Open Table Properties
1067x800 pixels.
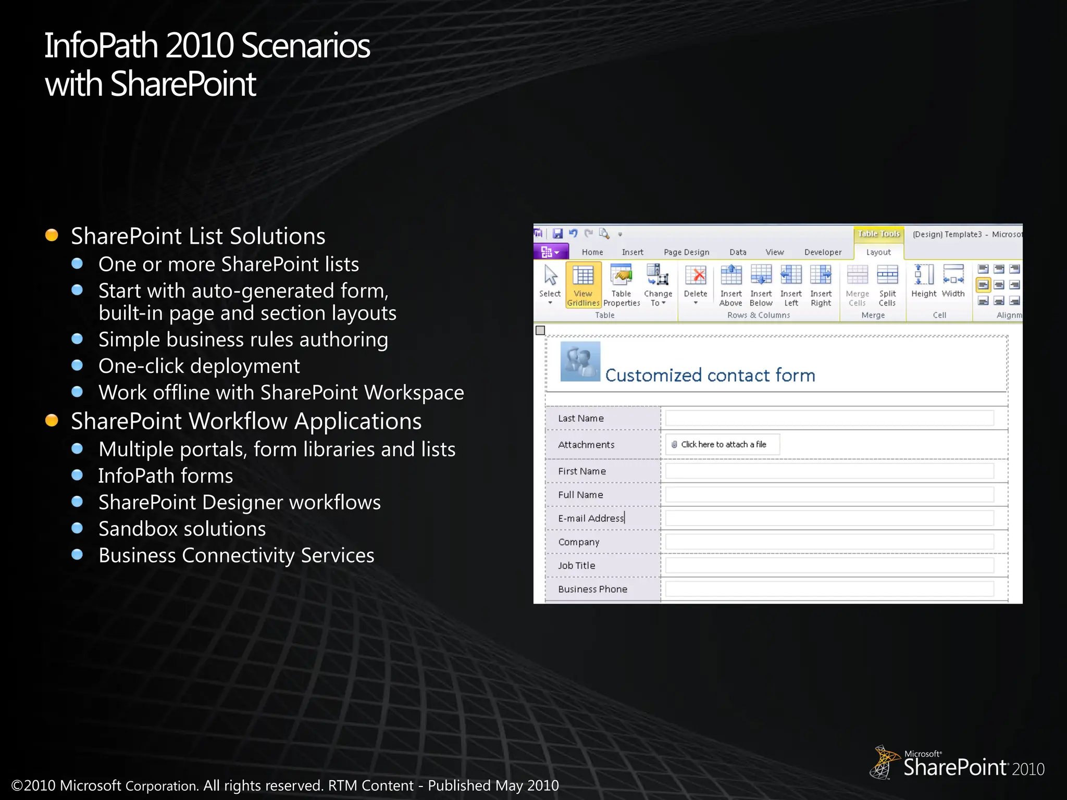click(x=621, y=284)
